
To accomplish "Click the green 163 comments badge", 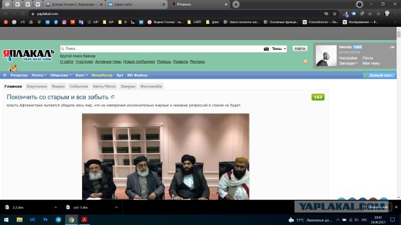I will pos(318,97).
